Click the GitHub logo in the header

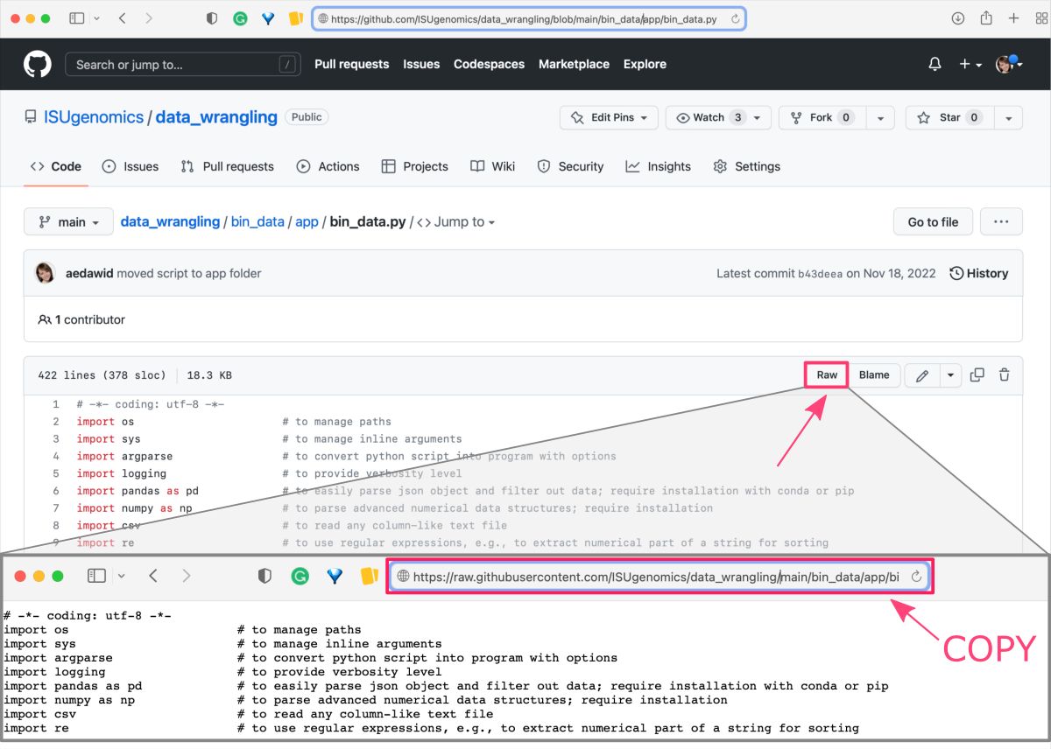pos(36,63)
